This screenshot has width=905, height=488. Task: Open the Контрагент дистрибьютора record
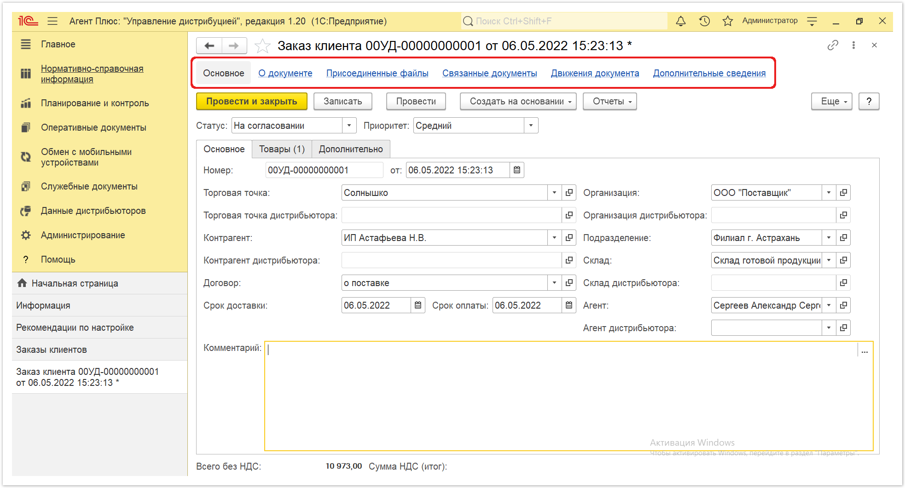coord(569,260)
